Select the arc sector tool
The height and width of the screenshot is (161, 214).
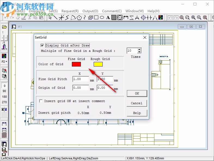tap(73, 17)
